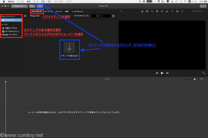Click the empty timeline filmstrip placeholder icon
This screenshot has width=208, height=138.
[x=16, y=113]
